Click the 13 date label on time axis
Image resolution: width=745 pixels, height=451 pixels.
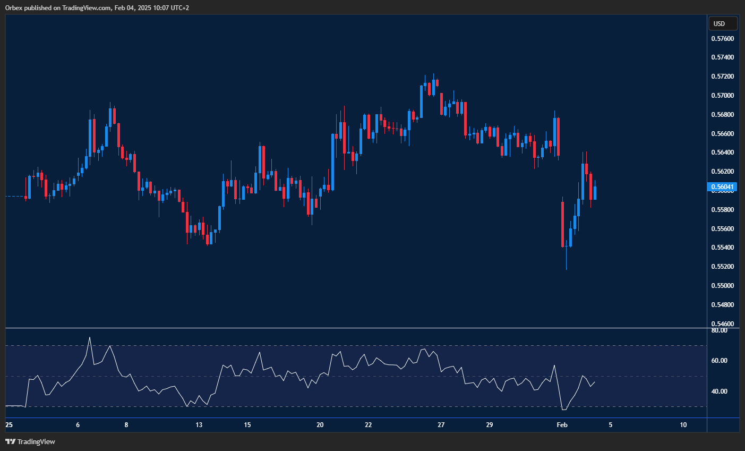(x=199, y=425)
